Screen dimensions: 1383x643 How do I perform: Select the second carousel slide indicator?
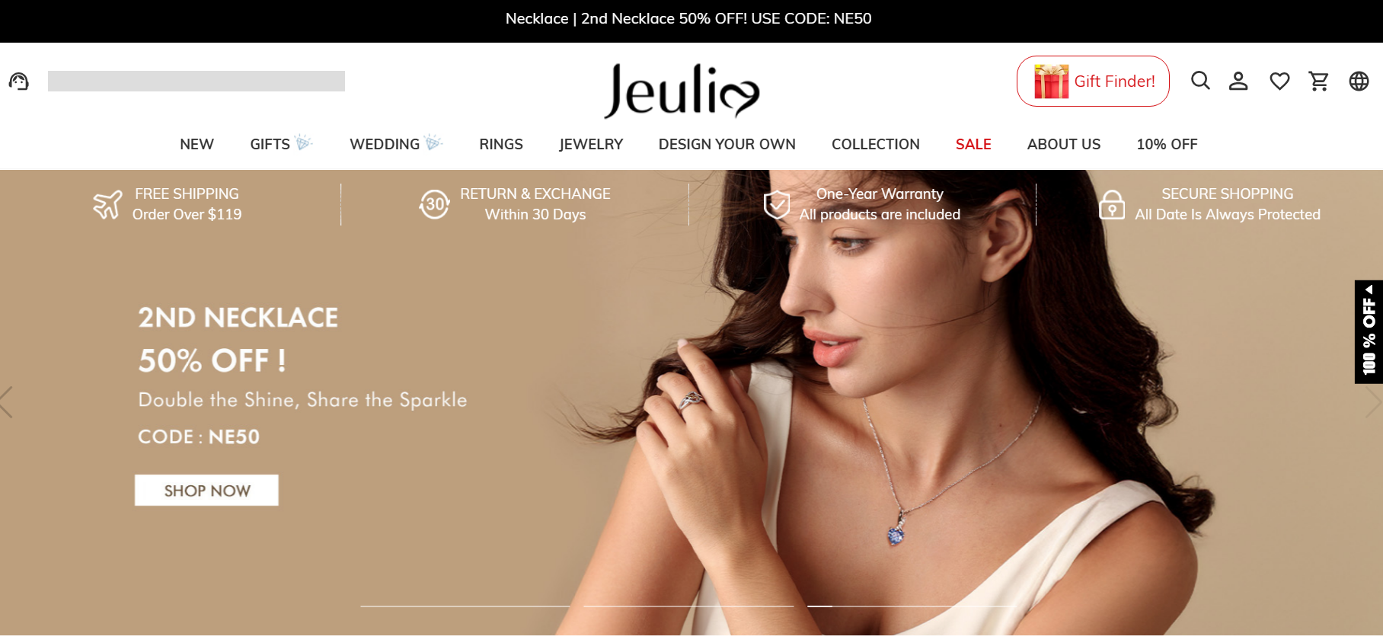tap(688, 606)
